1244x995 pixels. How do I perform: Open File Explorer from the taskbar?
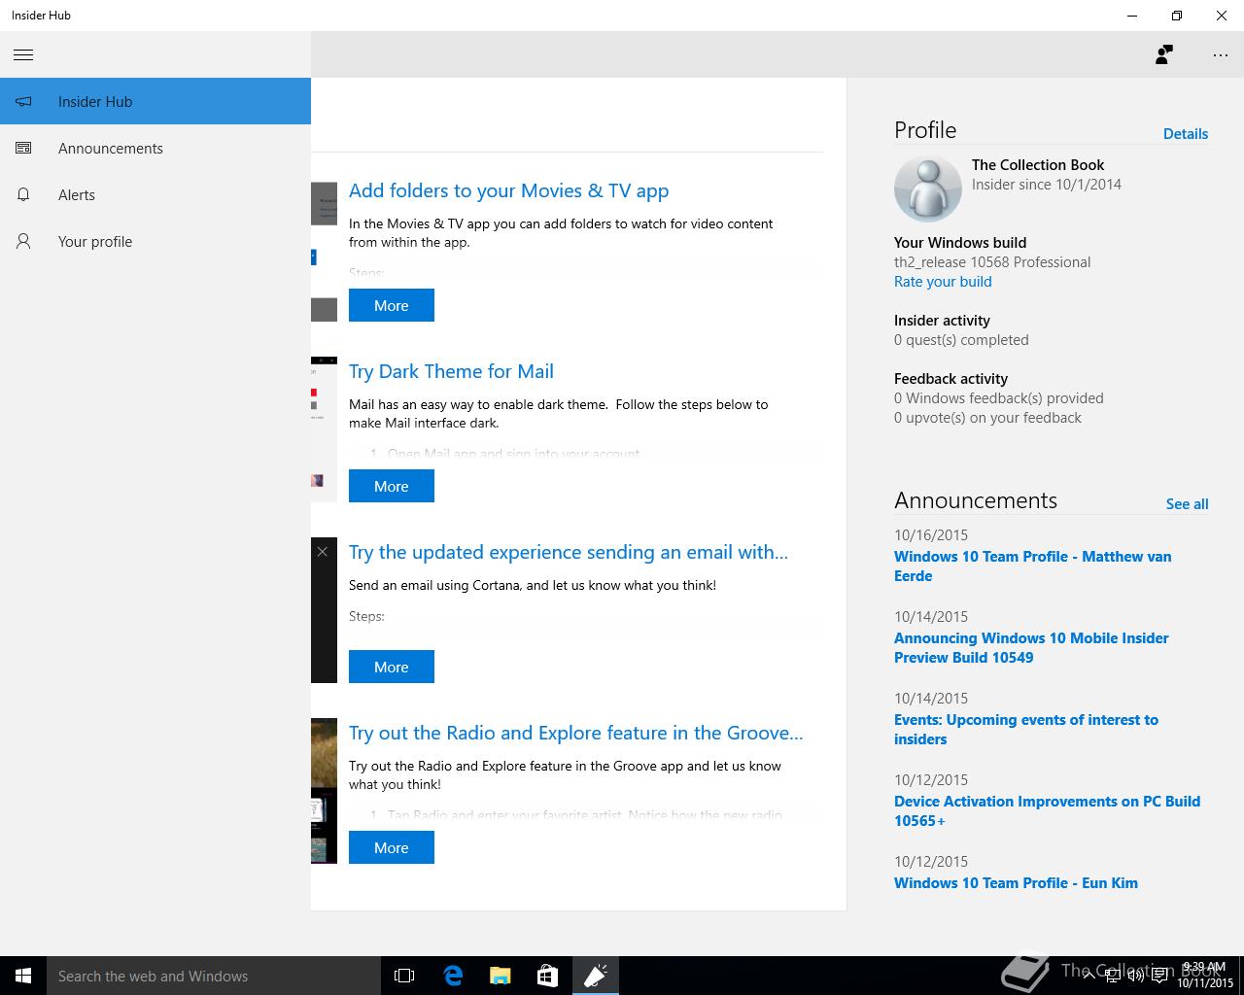click(500, 976)
